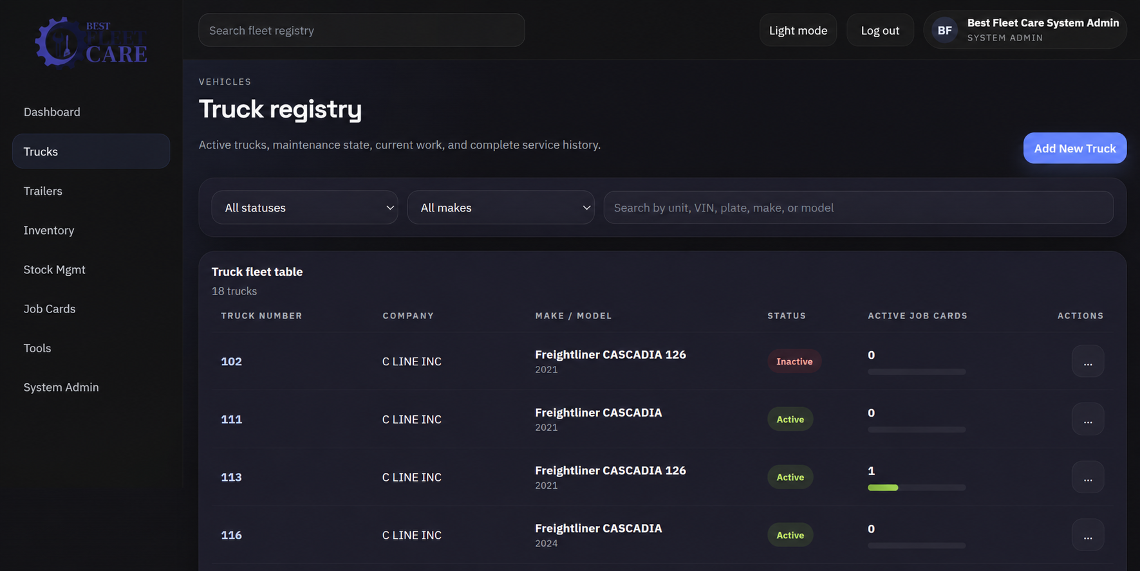Click Freightliner CASCADIA in row 111
This screenshot has width=1140, height=571.
[598, 412]
